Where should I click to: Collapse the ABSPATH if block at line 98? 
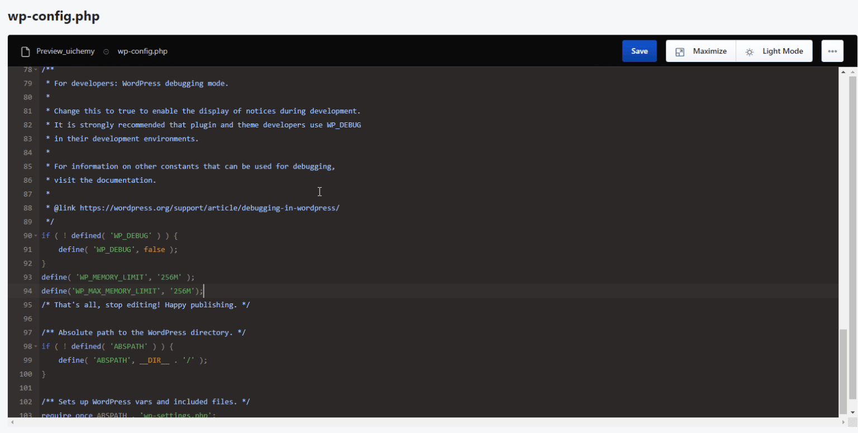35,346
